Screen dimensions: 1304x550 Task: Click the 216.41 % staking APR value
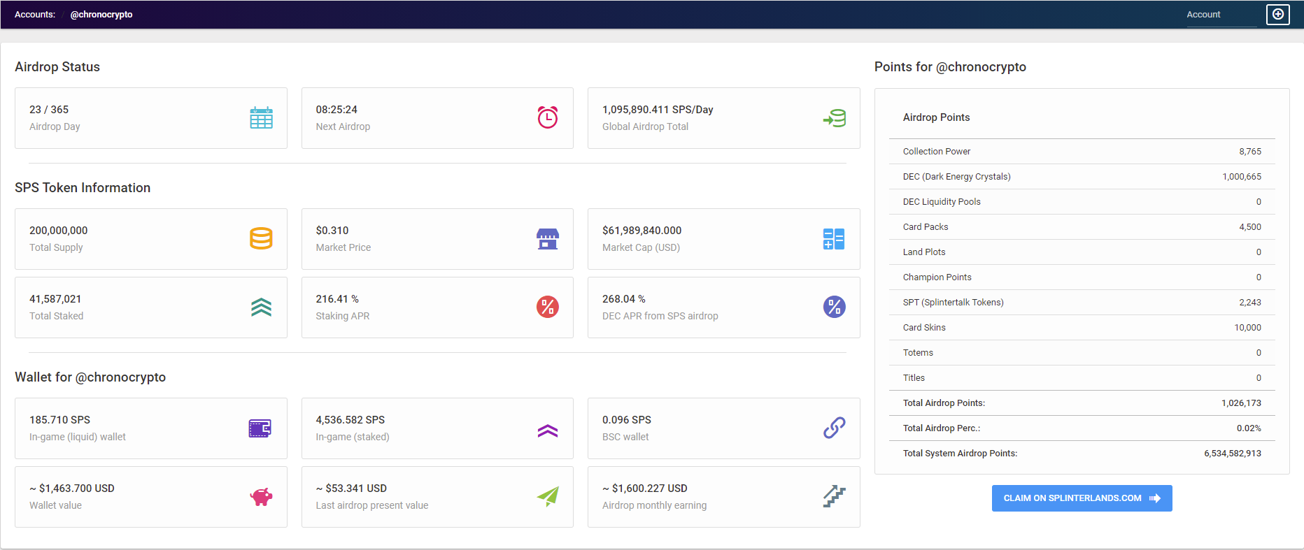click(x=337, y=299)
